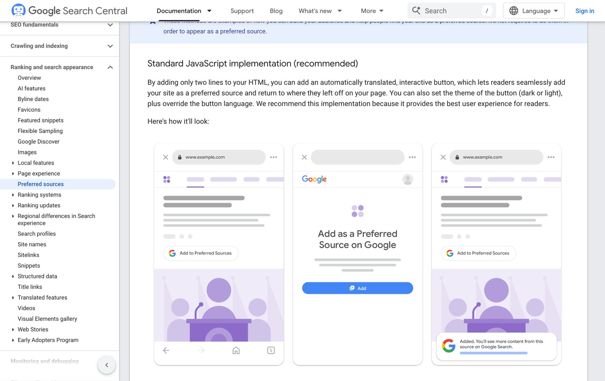Expand the Web Stories arrow

(x=13, y=330)
